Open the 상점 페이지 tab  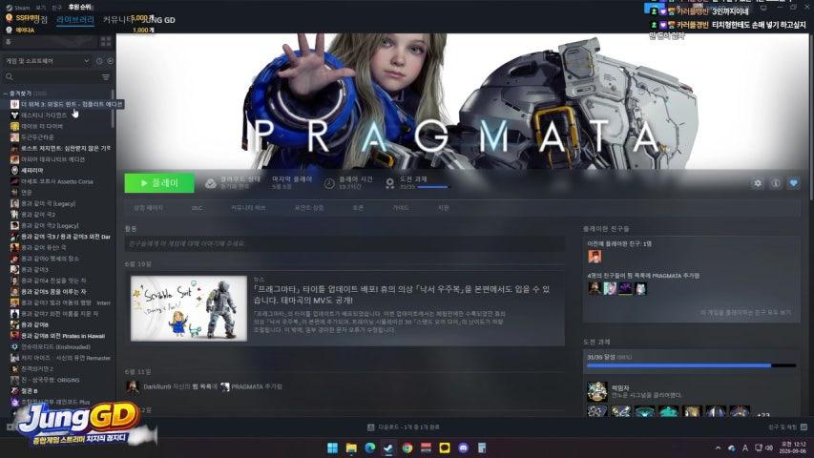(148, 208)
